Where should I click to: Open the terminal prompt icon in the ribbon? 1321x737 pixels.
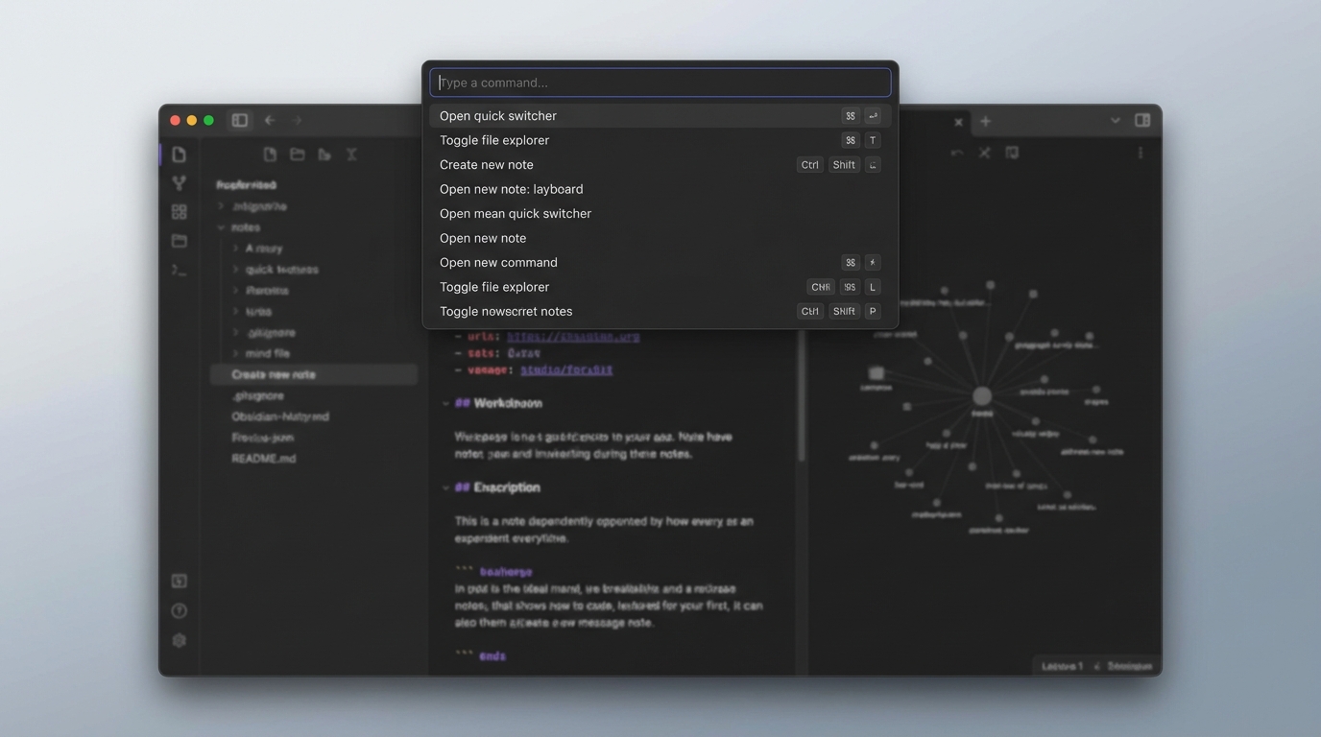click(179, 271)
